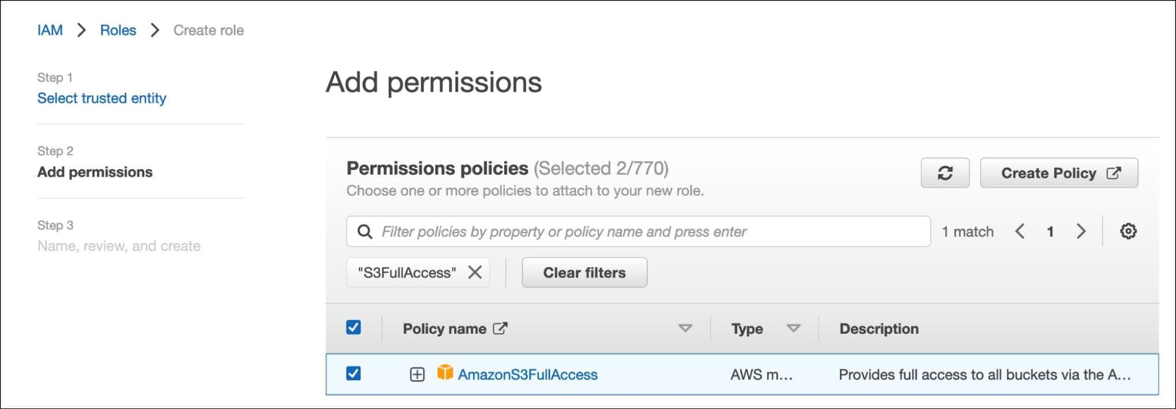The height and width of the screenshot is (409, 1176).
Task: Remove the S3FullAccess filter tag
Action: coord(474,272)
